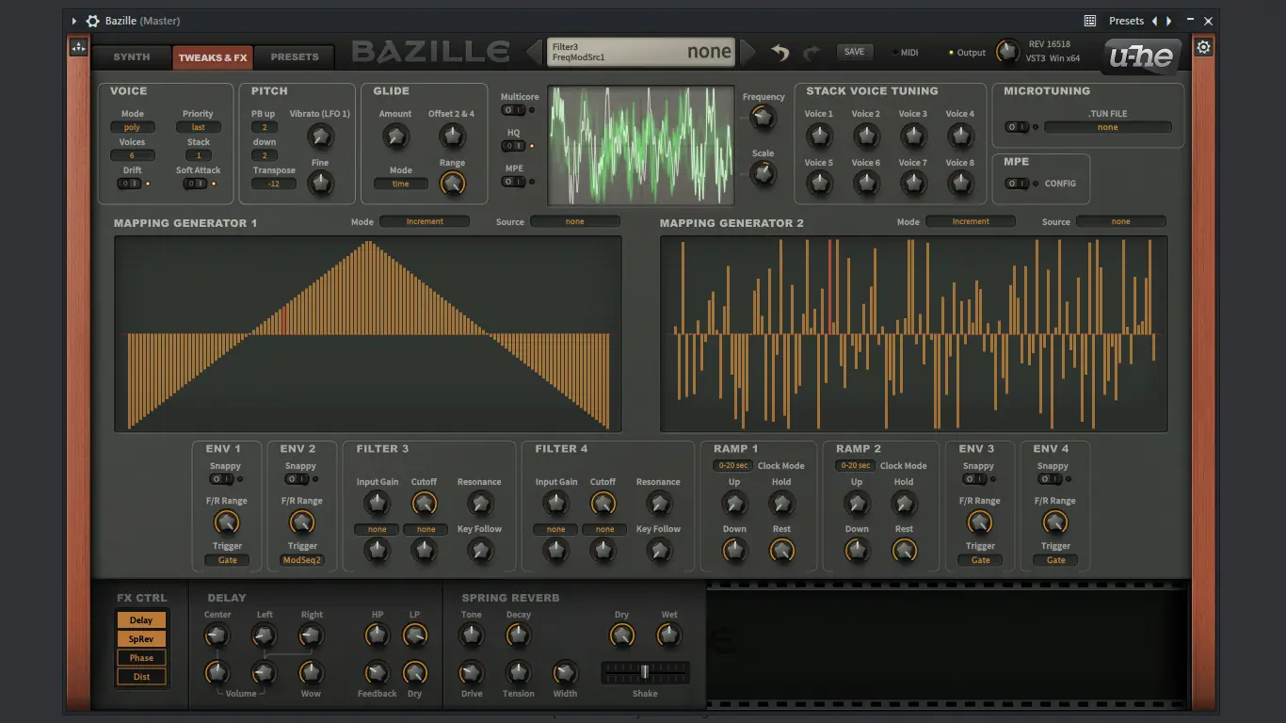Viewport: 1286px width, 723px height.
Task: Open the .TUN FILE 'none' selector
Action: [1108, 127]
